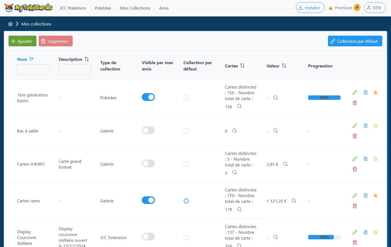Viewport: 391px width, 247px height.
Task: Open the Pokédex menu
Action: coord(103,8)
